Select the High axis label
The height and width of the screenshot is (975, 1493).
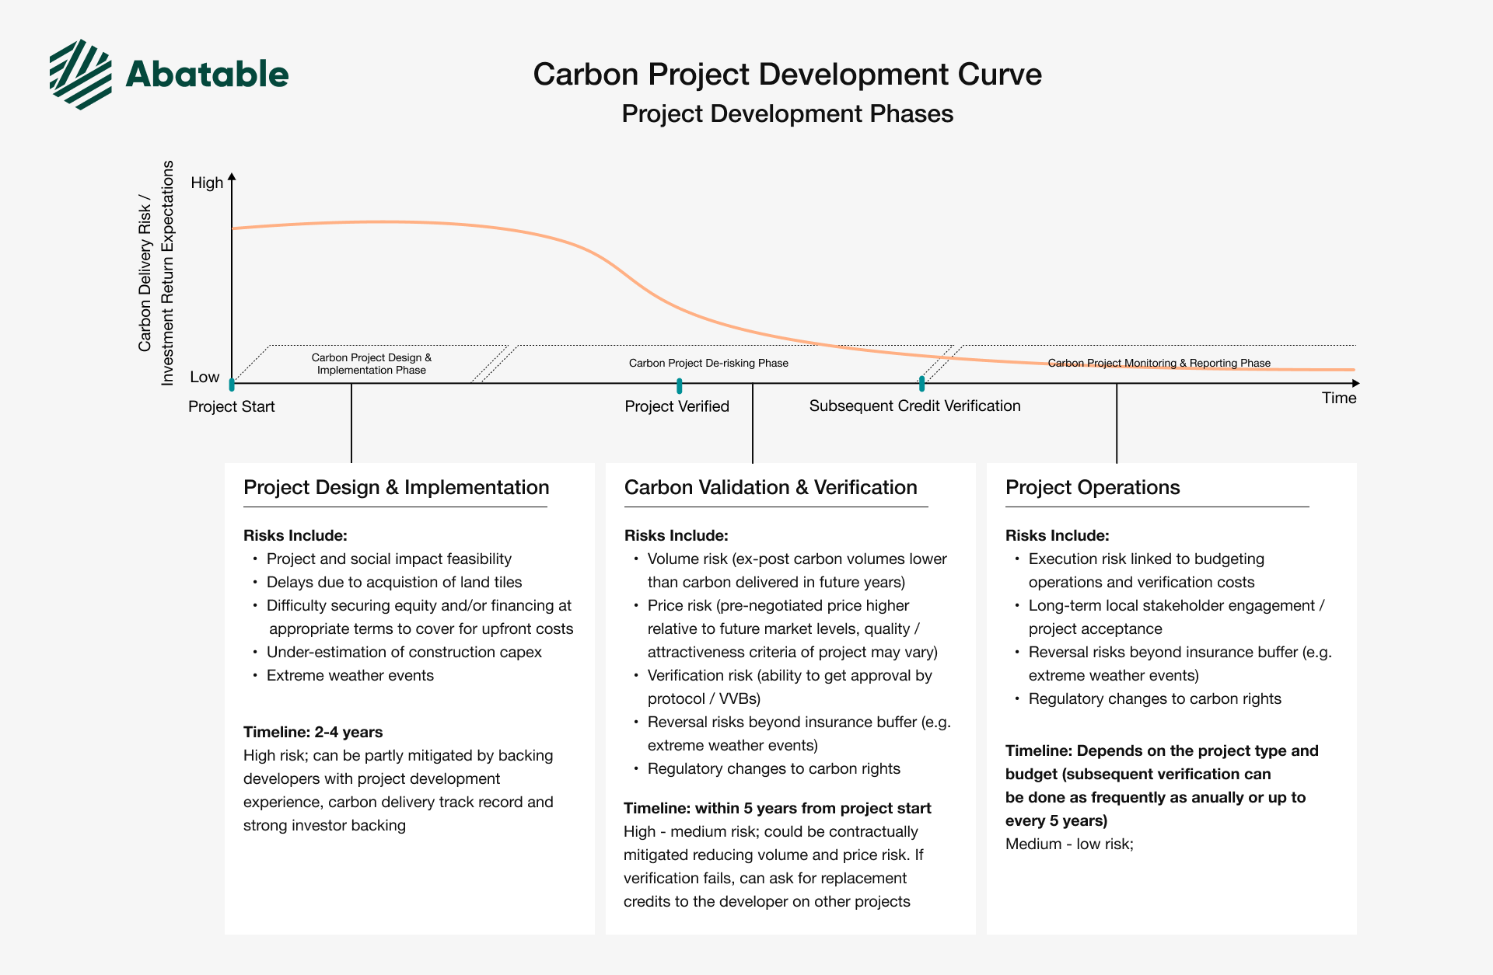pos(207,182)
